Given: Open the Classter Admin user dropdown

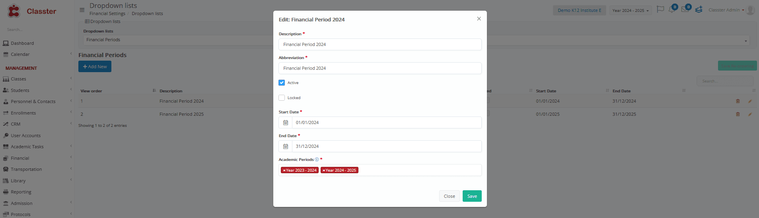Looking at the screenshot, I should [x=726, y=10].
